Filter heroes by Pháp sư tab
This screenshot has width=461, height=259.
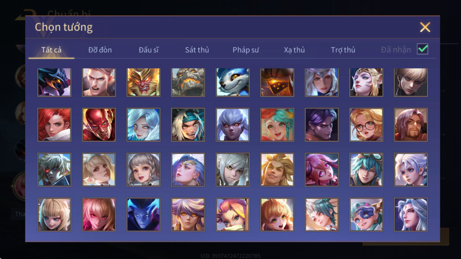(x=246, y=50)
